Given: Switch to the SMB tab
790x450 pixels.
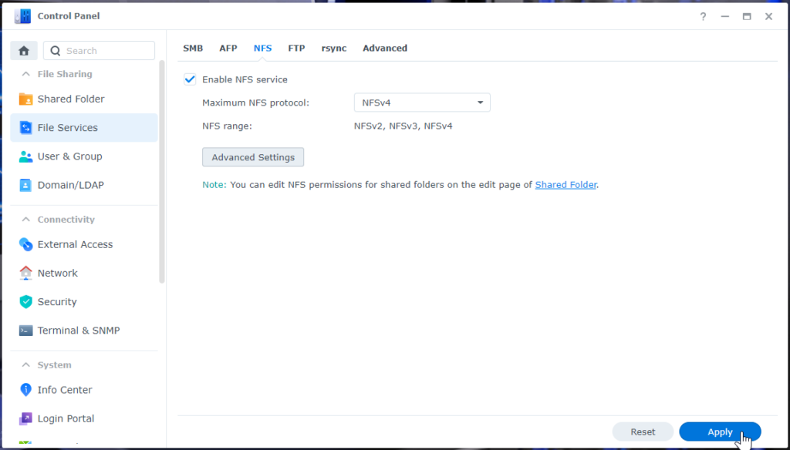Looking at the screenshot, I should (x=193, y=48).
